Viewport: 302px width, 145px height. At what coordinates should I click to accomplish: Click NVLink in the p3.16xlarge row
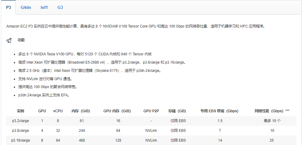[151, 140]
